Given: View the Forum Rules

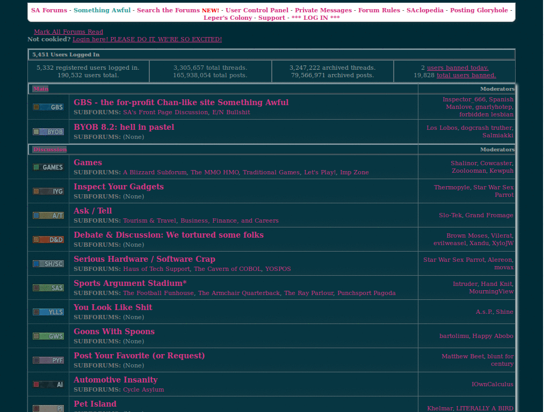Looking at the screenshot, I should point(379,10).
